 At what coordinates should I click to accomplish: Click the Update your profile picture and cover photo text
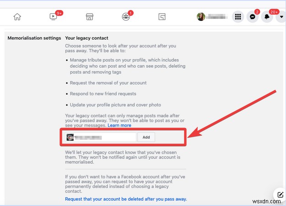point(115,105)
